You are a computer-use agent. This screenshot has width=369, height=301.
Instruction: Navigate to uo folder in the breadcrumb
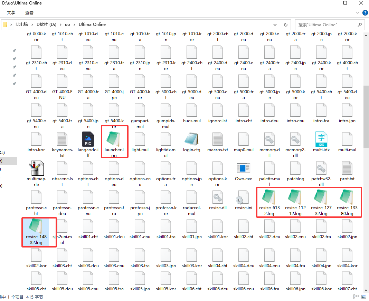[x=67, y=25]
